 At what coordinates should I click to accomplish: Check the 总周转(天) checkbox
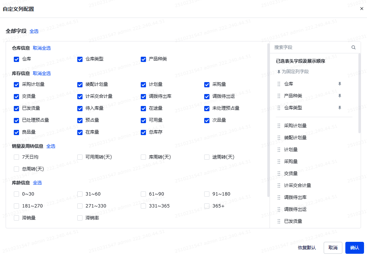[16, 169]
